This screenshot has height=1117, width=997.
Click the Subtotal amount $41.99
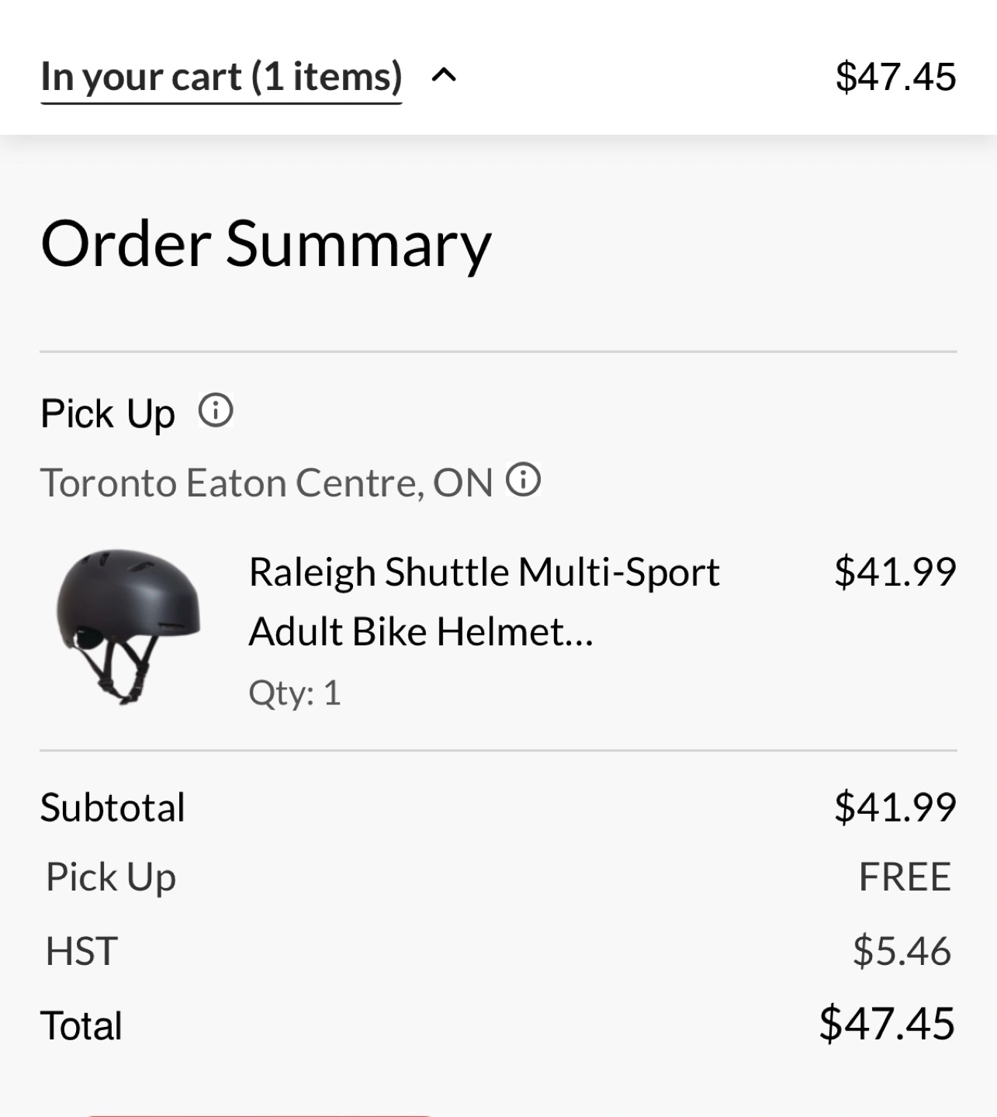pyautogui.click(x=895, y=807)
